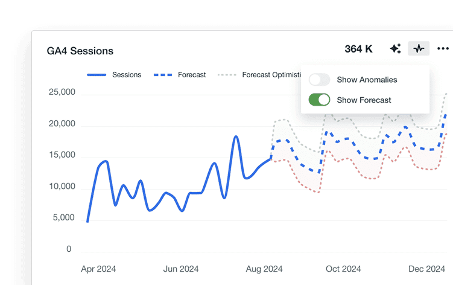Toggle the anomaly pulse-line icon button
The image size is (453, 285).
click(419, 48)
